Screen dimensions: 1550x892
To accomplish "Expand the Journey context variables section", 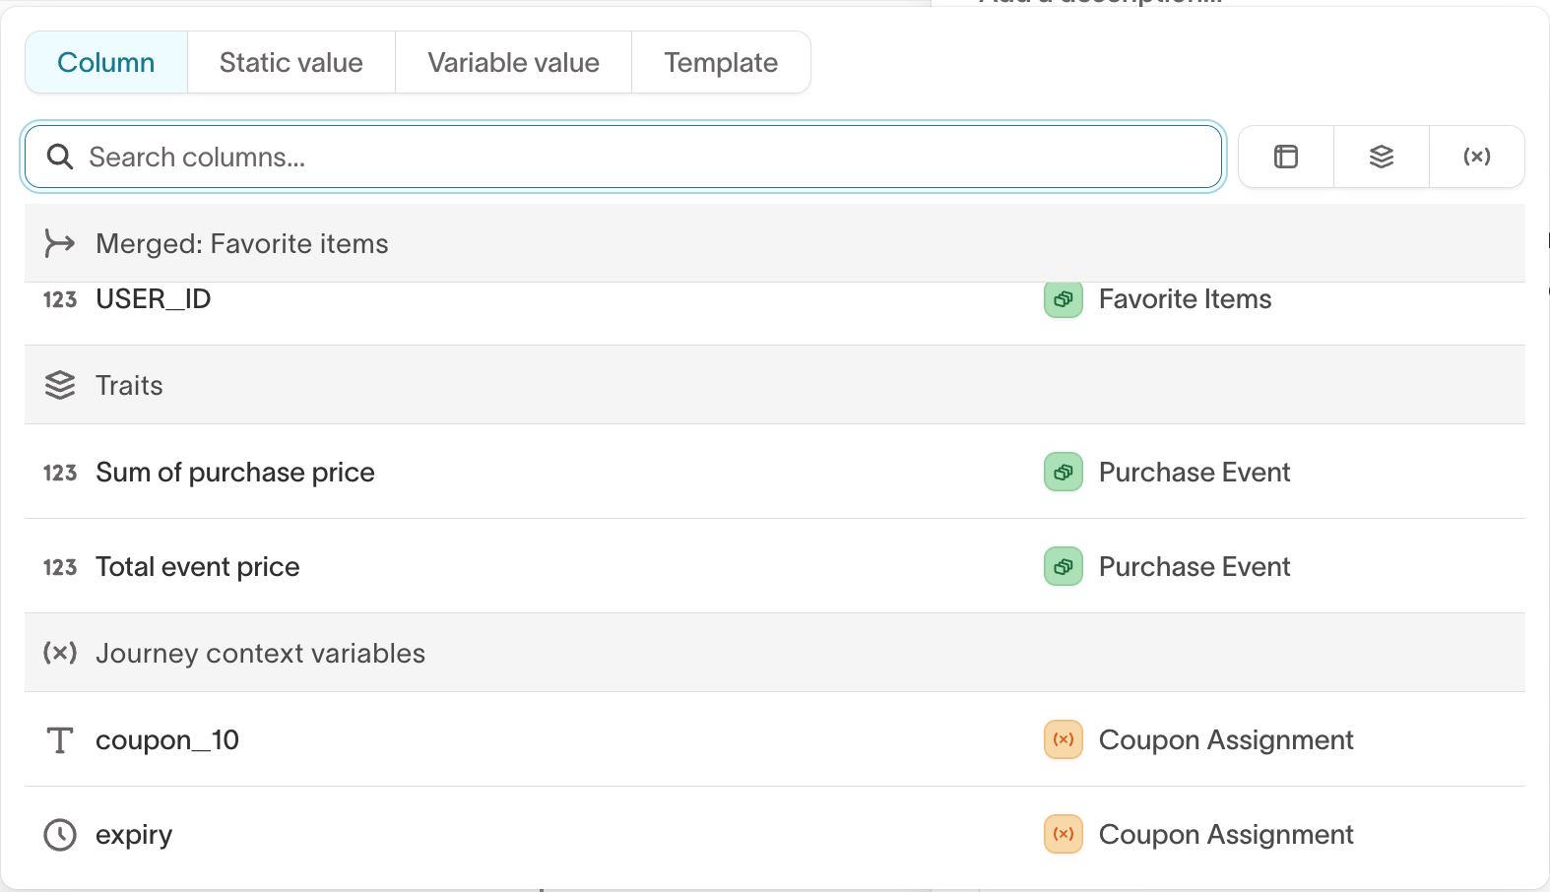I will click(x=260, y=653).
